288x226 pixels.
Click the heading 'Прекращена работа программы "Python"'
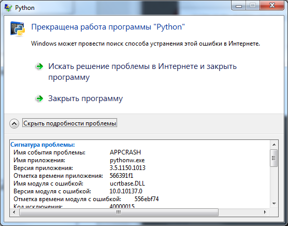tap(108, 27)
